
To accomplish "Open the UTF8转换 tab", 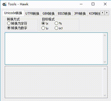I will 32,14.
